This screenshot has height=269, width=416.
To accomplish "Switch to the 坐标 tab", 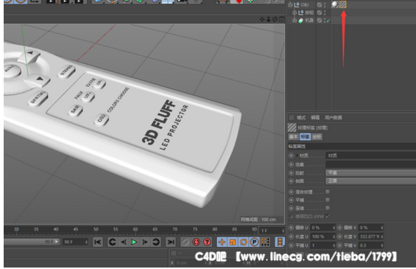I will coord(317,137).
